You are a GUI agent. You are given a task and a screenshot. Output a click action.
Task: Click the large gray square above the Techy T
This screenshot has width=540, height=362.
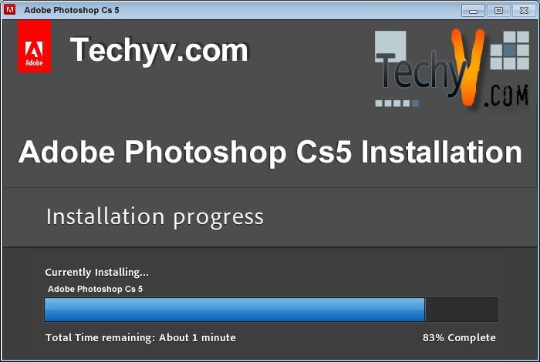(x=390, y=46)
